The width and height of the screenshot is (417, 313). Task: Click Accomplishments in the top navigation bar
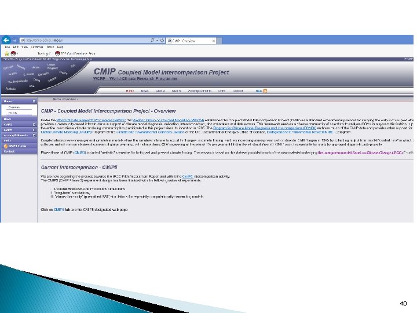click(200, 91)
